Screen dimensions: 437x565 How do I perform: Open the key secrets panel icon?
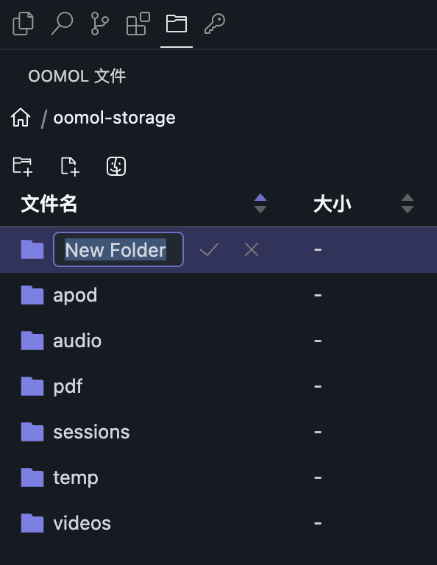pyautogui.click(x=215, y=24)
